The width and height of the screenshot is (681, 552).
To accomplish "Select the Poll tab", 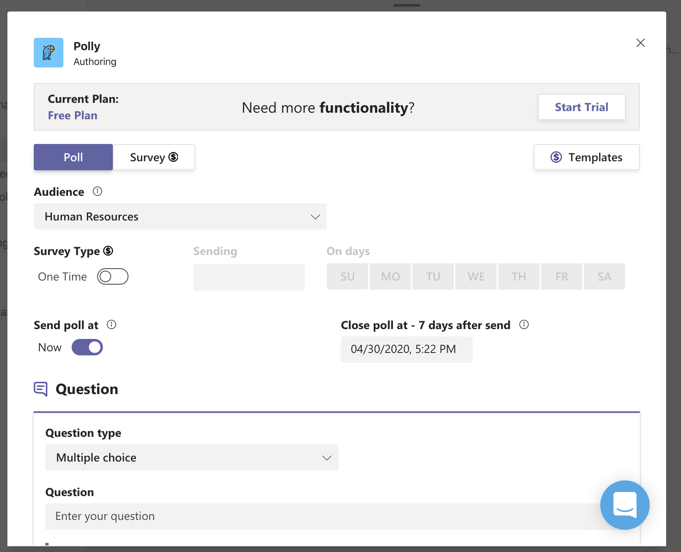I will [73, 157].
